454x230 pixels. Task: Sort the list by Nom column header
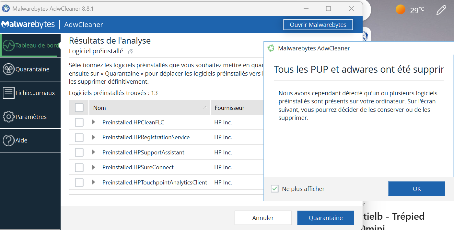coord(149,108)
